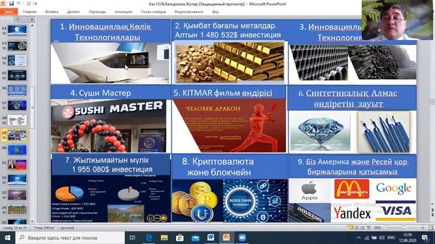This screenshot has width=435, height=244.
Task: Select slide 22 thumbnail
Action: [17, 180]
